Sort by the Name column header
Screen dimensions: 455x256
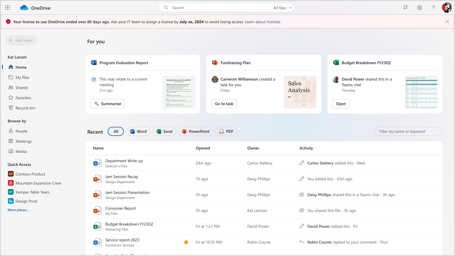98,148
